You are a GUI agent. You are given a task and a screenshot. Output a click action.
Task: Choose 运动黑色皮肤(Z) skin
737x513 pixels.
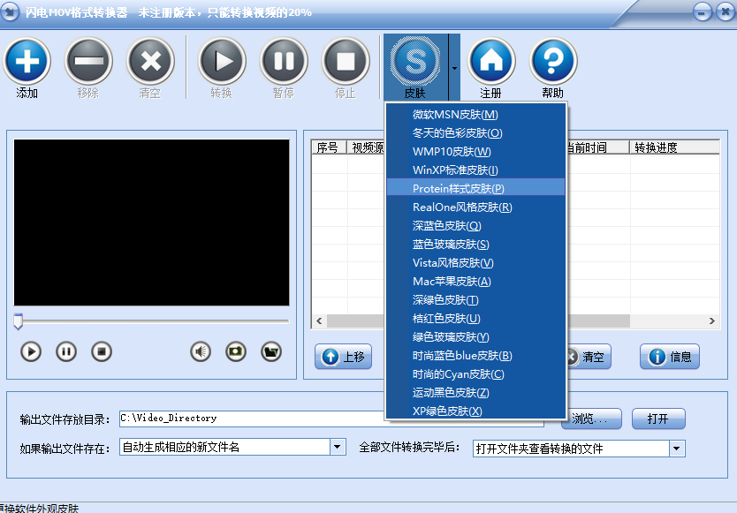click(x=475, y=392)
